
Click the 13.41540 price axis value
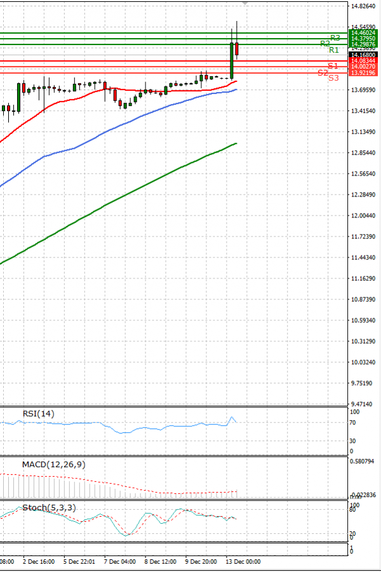[x=363, y=111]
